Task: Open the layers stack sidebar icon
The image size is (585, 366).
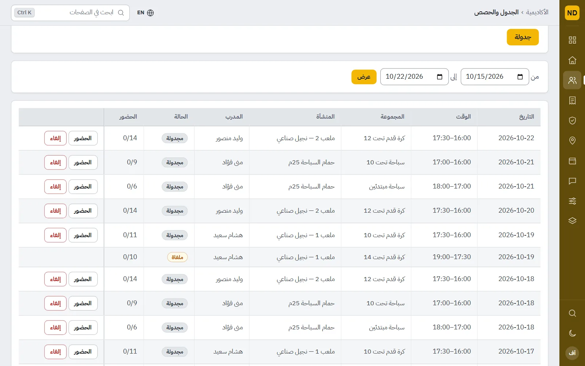Action: pos(572,221)
